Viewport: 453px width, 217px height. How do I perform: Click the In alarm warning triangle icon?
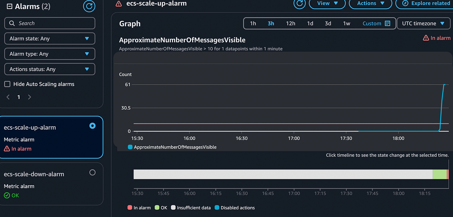[x=7, y=149]
